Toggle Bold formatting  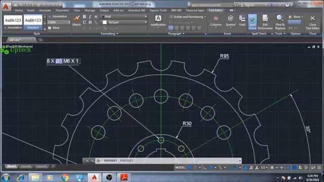coord(85,17)
